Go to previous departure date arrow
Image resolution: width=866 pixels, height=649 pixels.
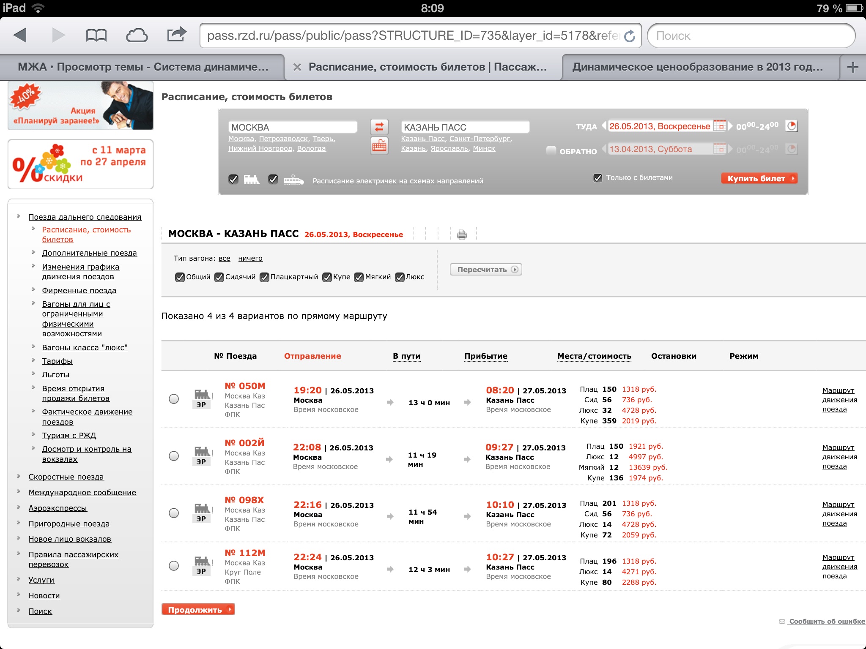click(x=604, y=126)
